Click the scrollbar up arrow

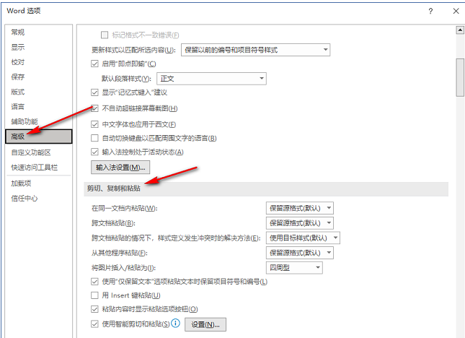click(460, 30)
